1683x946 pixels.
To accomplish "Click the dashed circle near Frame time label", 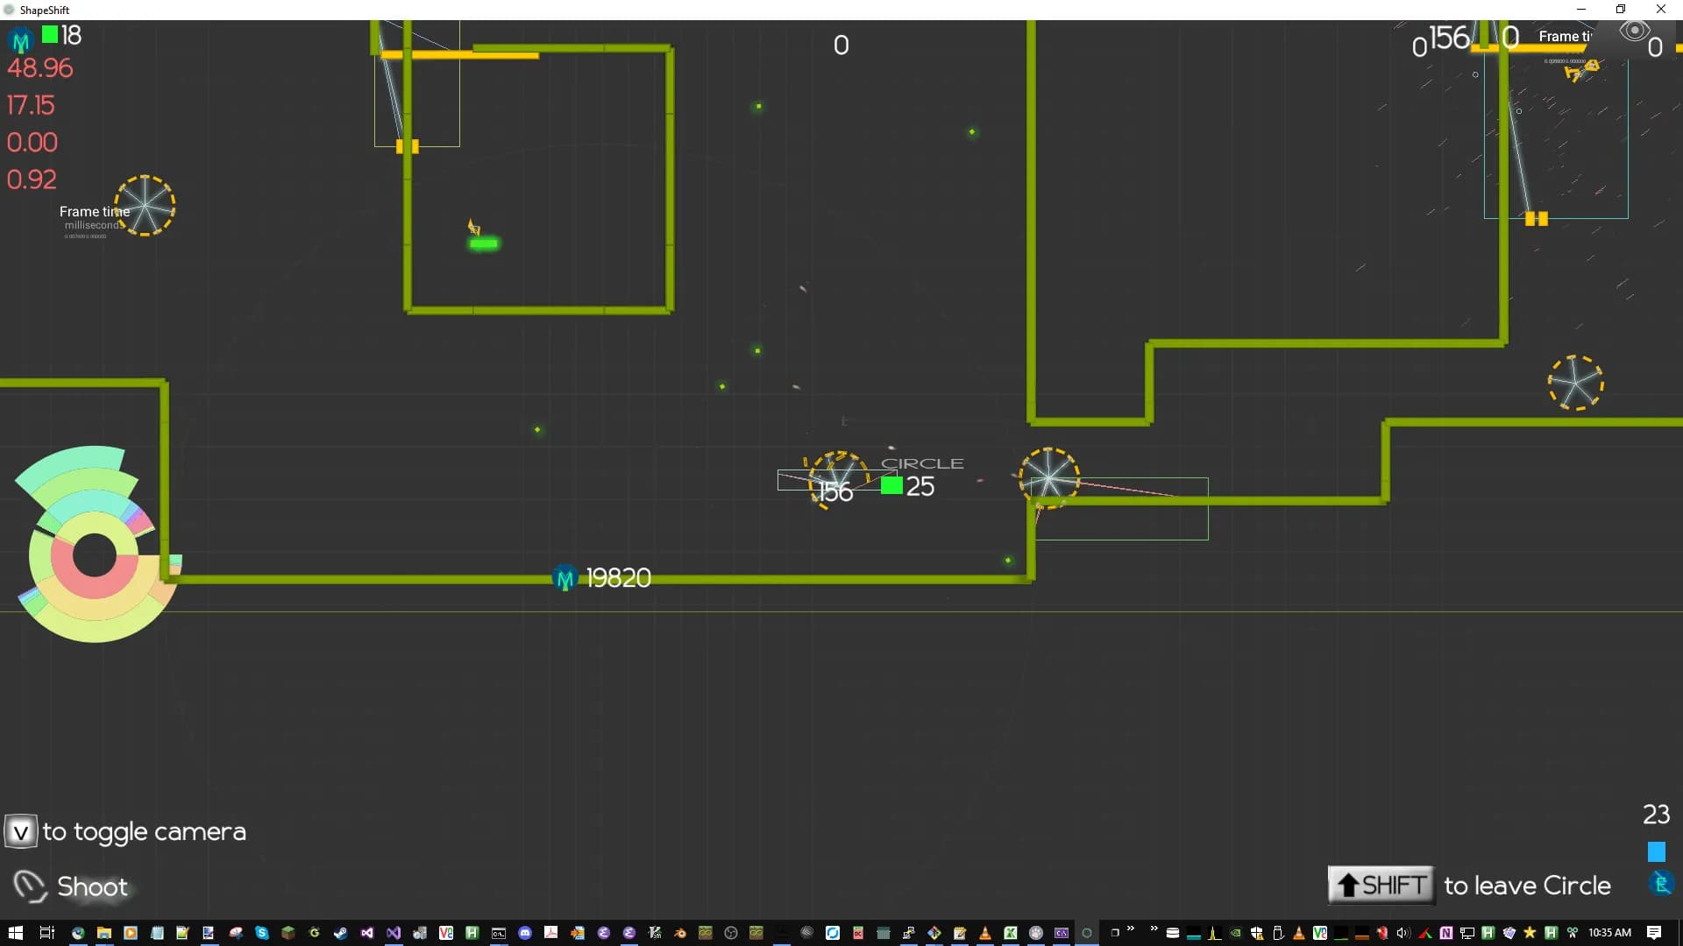I will (146, 206).
